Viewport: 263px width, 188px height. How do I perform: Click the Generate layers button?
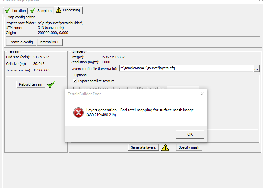(143, 147)
